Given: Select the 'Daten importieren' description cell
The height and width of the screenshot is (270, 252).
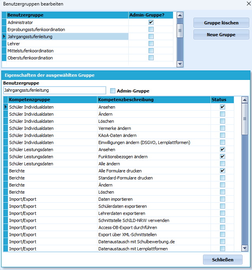Looking at the screenshot, I should pos(154,199).
